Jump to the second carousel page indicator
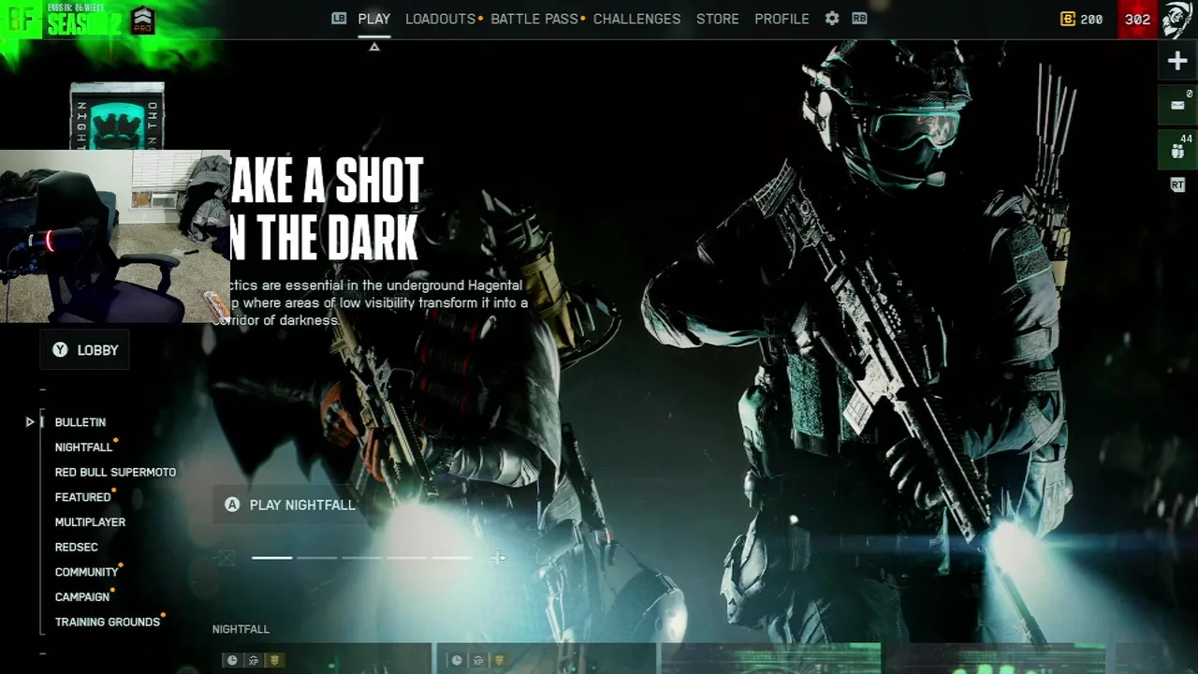The image size is (1198, 674). (317, 558)
